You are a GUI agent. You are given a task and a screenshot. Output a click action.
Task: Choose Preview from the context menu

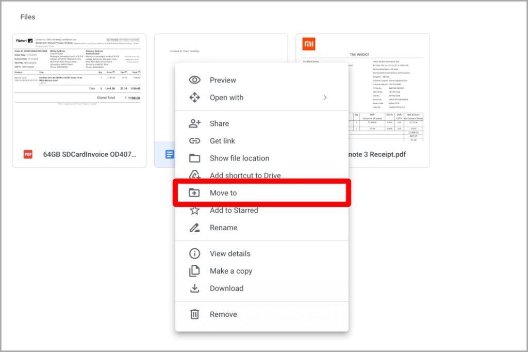click(x=261, y=80)
